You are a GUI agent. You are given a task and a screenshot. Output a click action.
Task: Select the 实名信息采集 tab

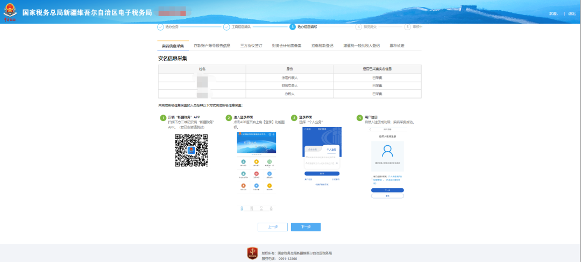tap(173, 46)
